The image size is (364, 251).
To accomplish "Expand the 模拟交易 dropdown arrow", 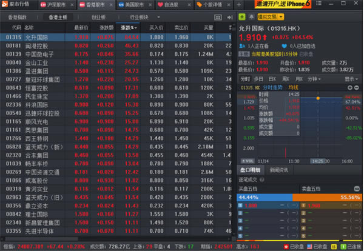I will click(281, 17).
